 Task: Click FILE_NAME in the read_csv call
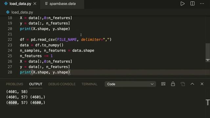coord(67,40)
